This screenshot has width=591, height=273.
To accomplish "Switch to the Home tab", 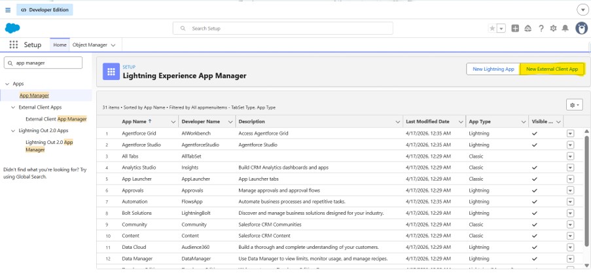I will click(x=60, y=45).
